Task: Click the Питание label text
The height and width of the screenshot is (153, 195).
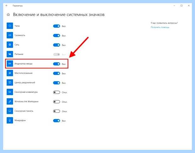Action: (19, 54)
